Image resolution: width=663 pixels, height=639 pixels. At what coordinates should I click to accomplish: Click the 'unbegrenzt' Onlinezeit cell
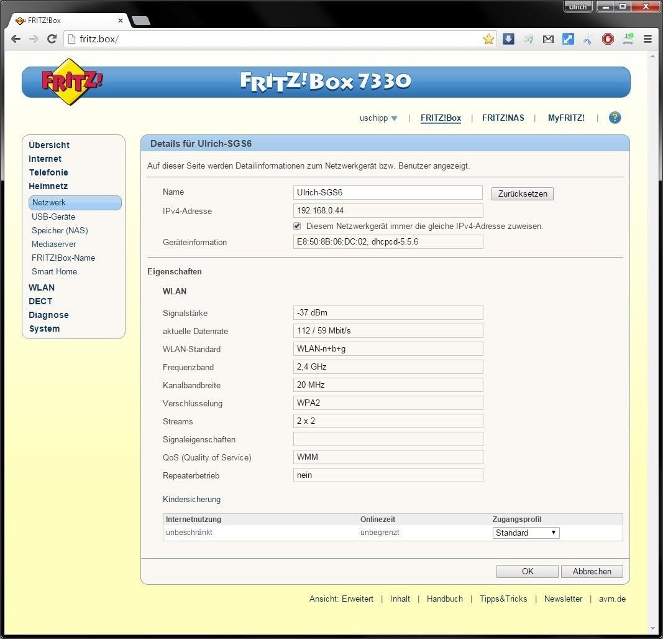pos(380,533)
